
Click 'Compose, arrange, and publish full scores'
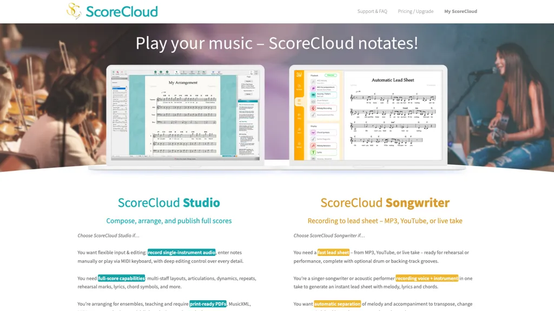pos(169,221)
